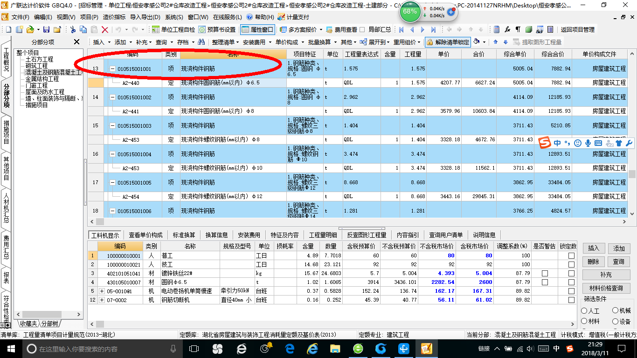Click the 材料价格查询 button
This screenshot has width=637, height=358.
coord(606,288)
